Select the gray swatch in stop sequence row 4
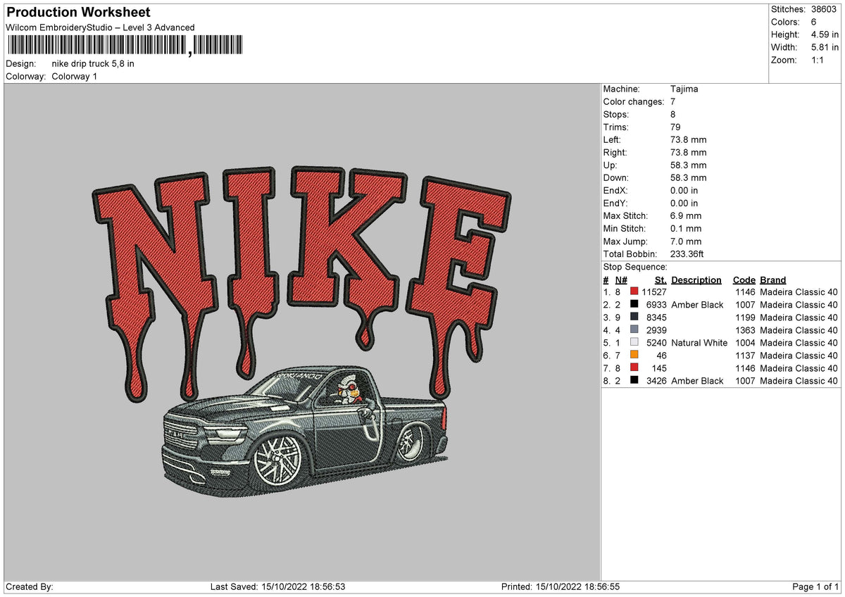 point(634,330)
